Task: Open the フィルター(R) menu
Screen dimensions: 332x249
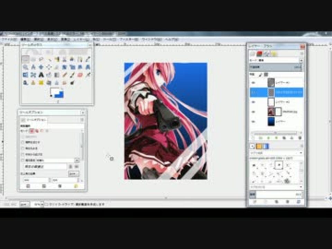Action: pos(129,39)
